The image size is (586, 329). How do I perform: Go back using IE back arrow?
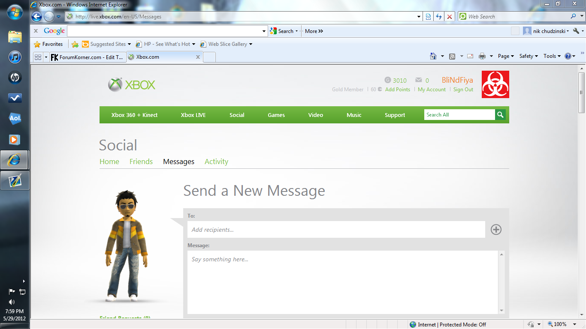point(37,17)
